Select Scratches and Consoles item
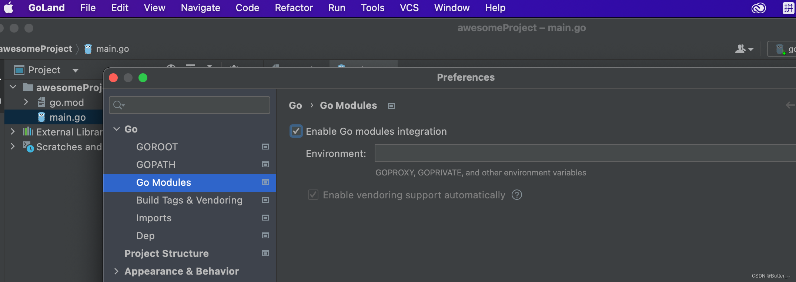 69,147
